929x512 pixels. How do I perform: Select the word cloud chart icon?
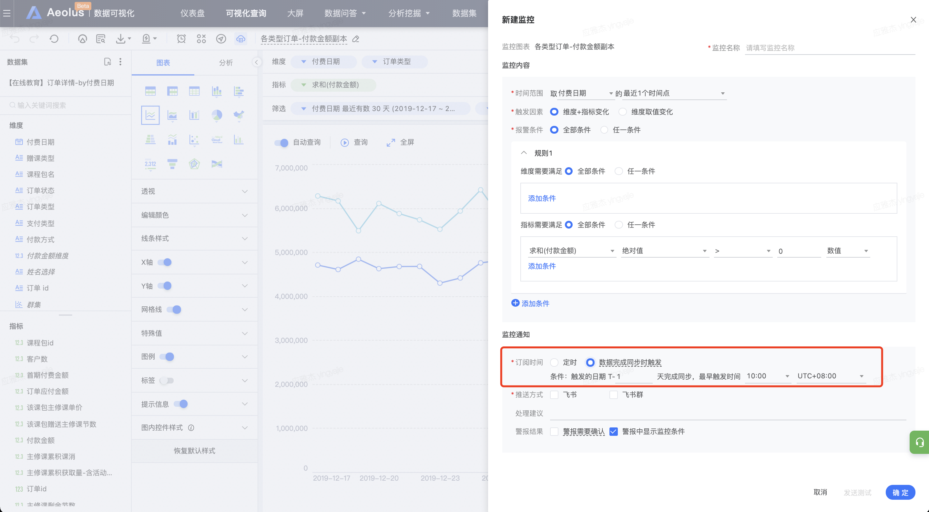(217, 140)
